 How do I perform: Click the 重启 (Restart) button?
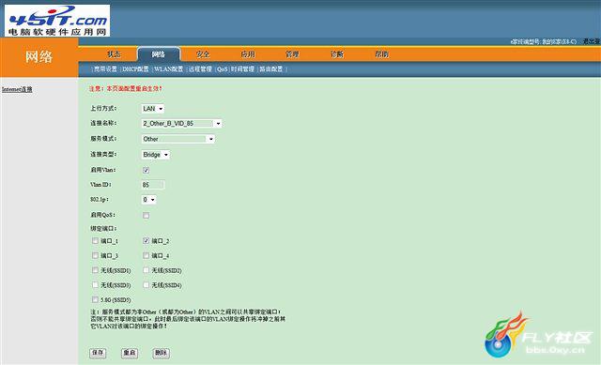130,353
